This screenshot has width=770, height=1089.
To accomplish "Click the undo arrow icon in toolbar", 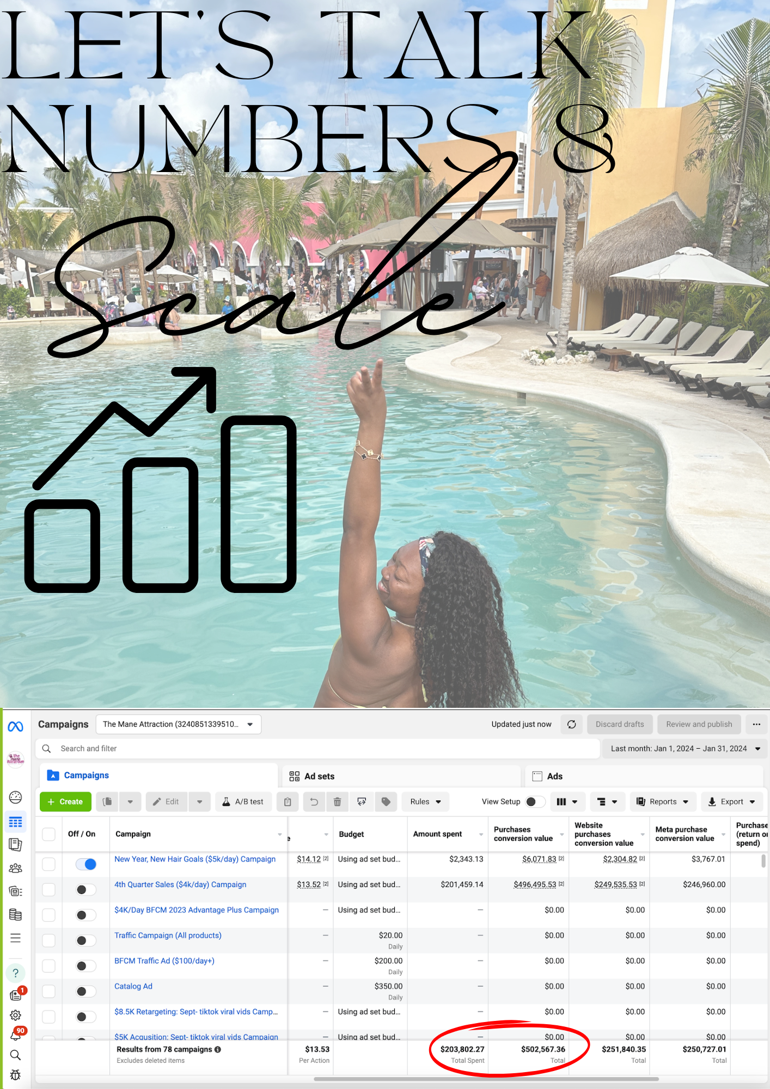I will (314, 802).
